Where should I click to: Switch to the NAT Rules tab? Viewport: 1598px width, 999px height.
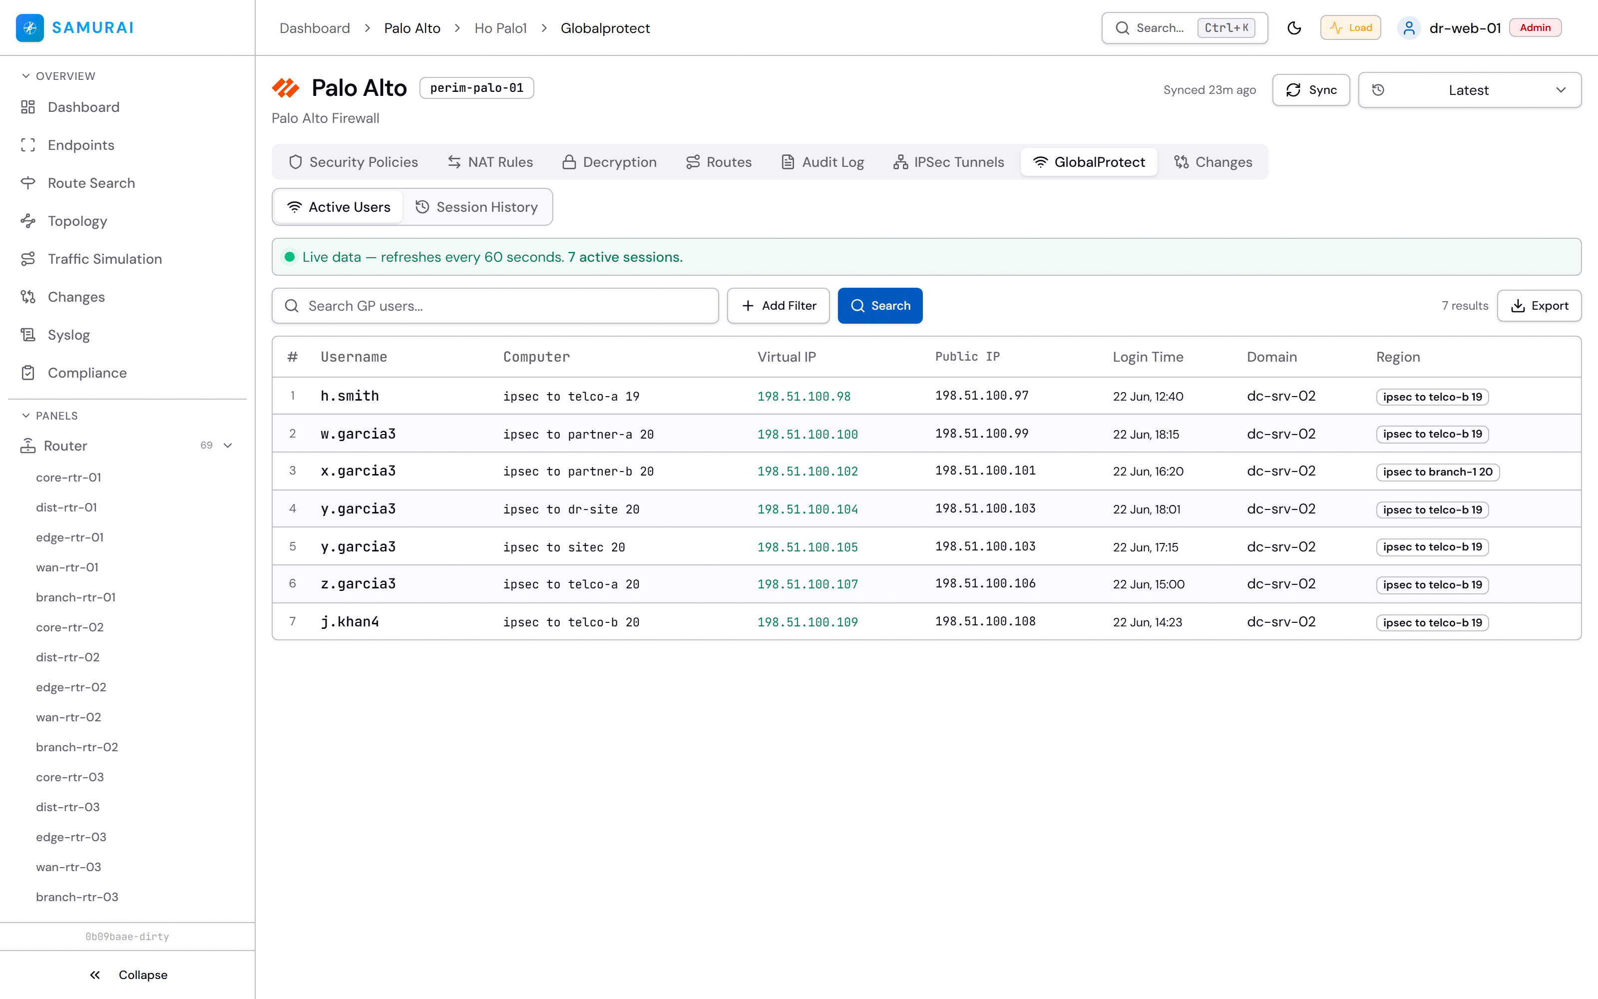(490, 162)
